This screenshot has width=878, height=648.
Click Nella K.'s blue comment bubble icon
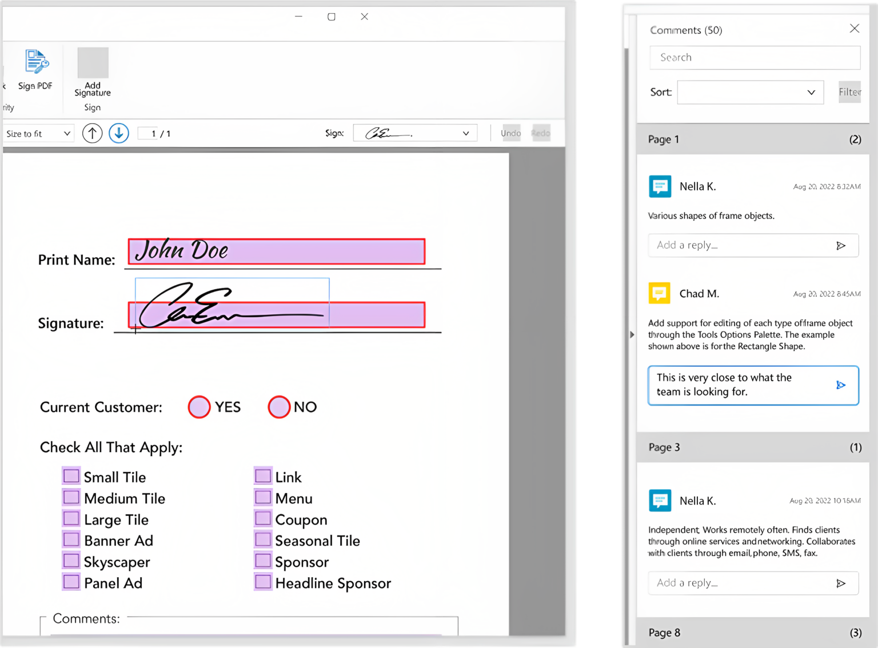(x=660, y=186)
